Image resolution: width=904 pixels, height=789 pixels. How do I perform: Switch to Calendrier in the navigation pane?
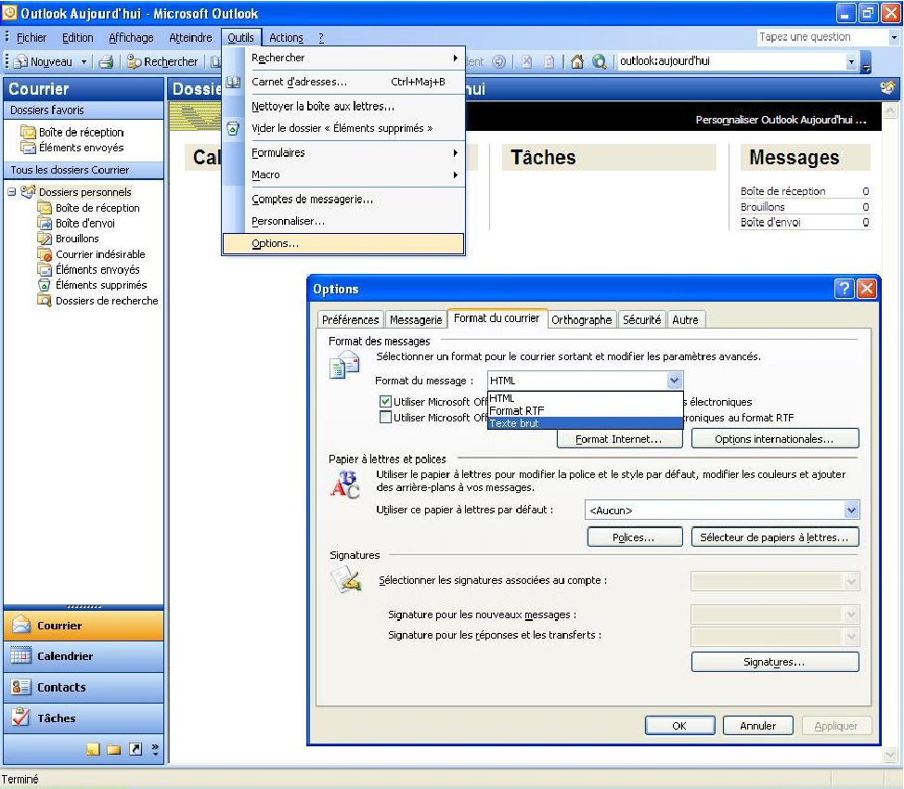(84, 656)
